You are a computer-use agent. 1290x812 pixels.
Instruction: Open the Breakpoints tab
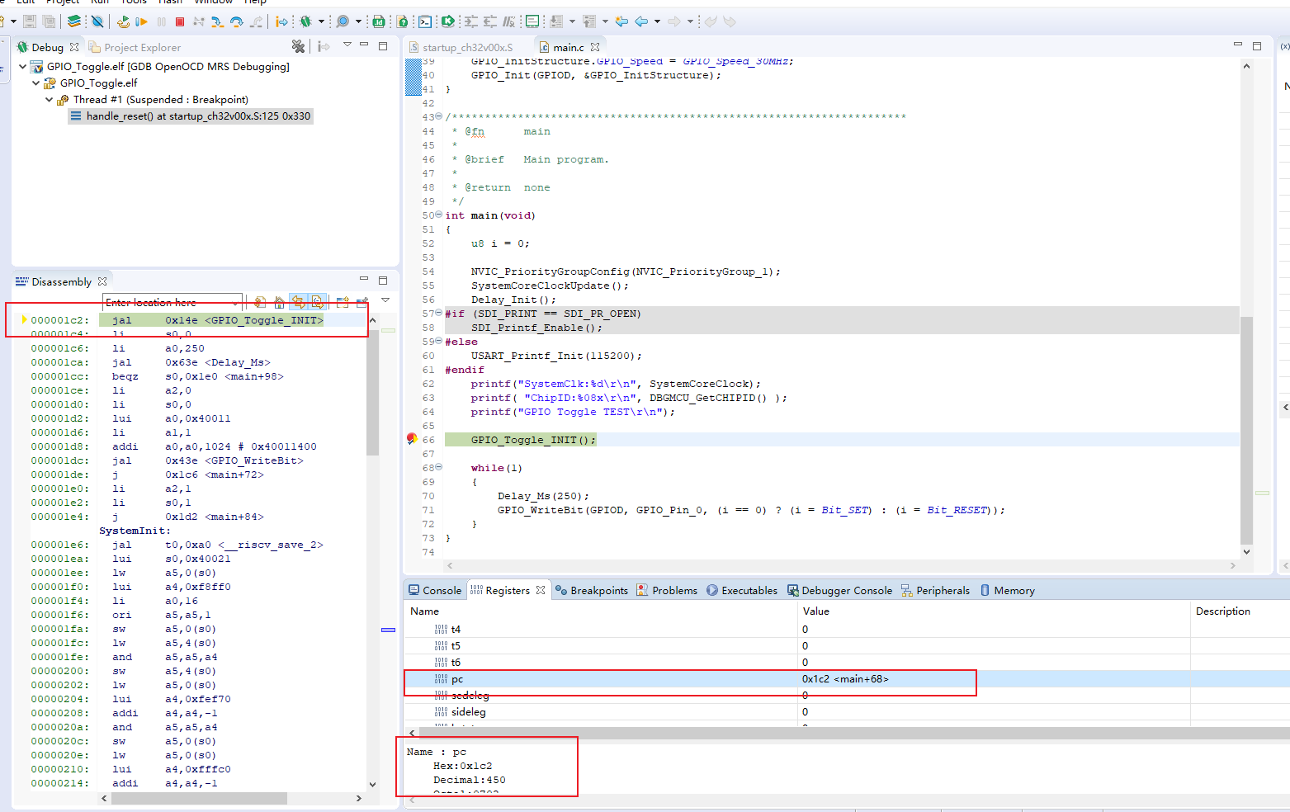pos(592,590)
